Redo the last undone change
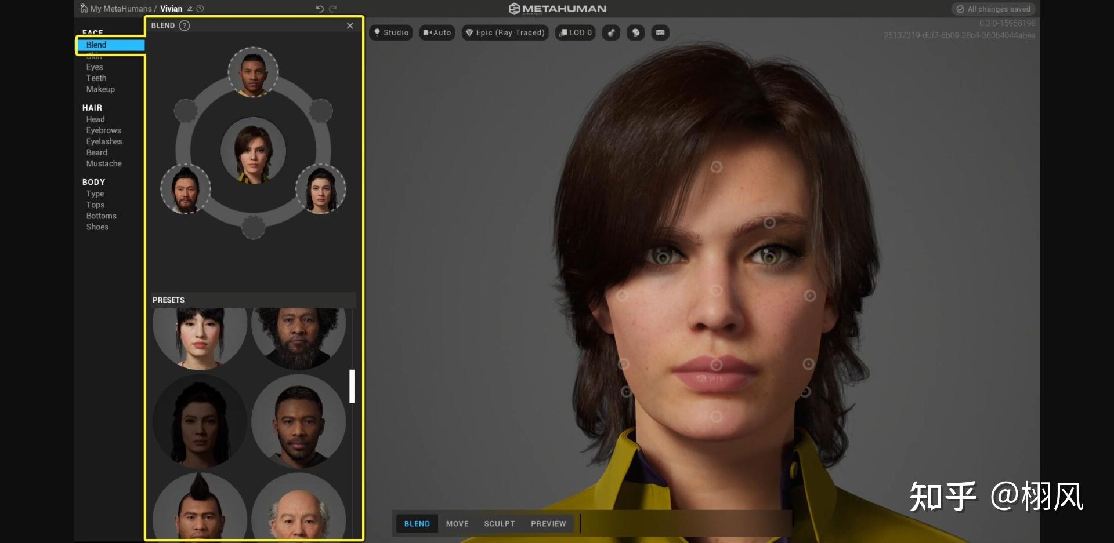Viewport: 1114px width, 543px height. click(333, 9)
